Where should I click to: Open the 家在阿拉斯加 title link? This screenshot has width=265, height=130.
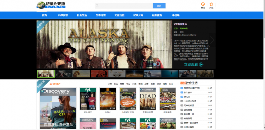tap(180, 24)
